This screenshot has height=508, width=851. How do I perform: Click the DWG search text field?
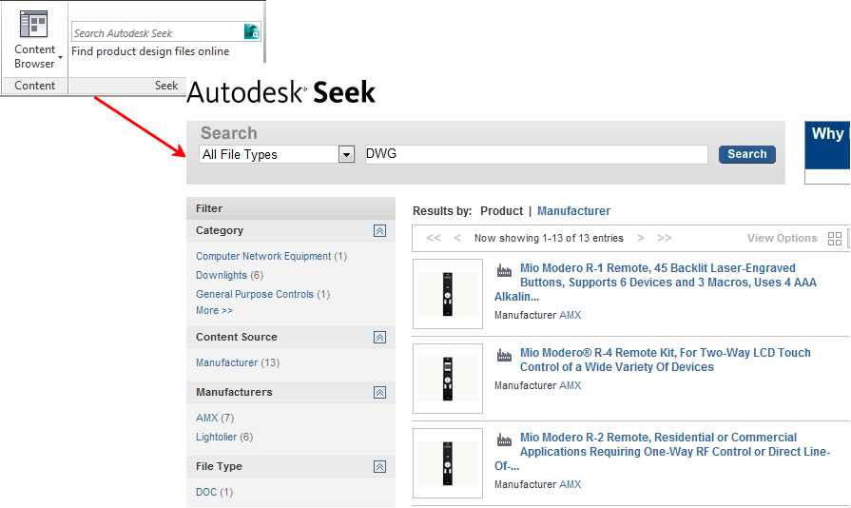coord(536,155)
